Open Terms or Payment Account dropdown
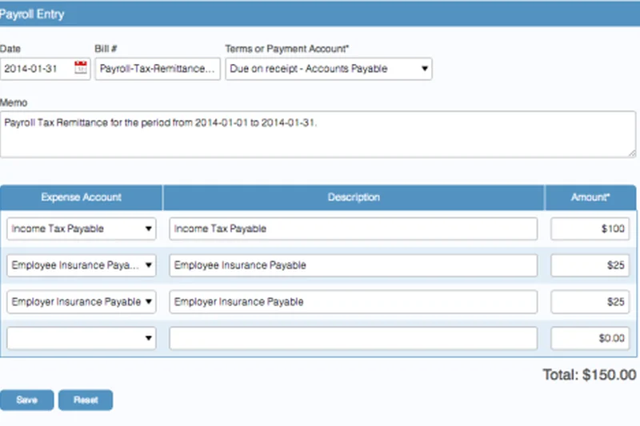This screenshot has height=426, width=640. coord(329,69)
